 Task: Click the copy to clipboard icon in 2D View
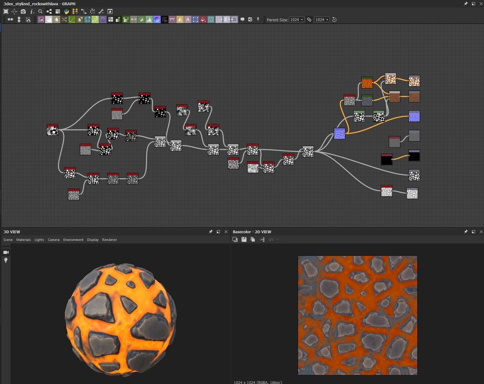[x=253, y=239]
